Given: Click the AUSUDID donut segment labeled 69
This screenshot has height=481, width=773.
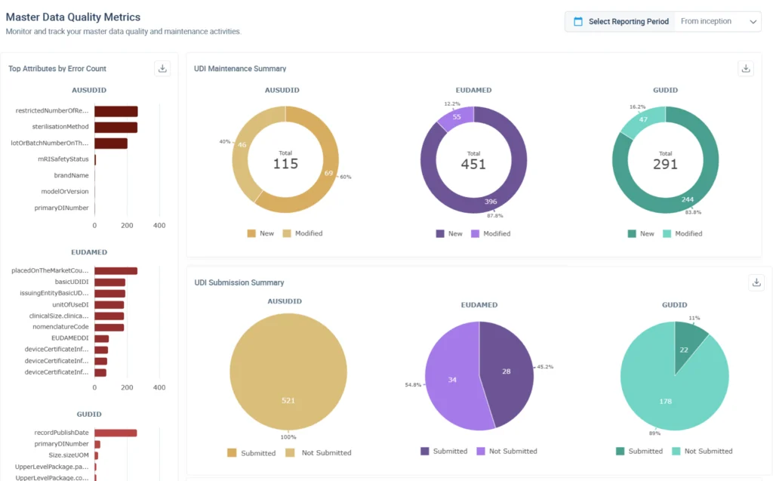Looking at the screenshot, I should (x=328, y=173).
